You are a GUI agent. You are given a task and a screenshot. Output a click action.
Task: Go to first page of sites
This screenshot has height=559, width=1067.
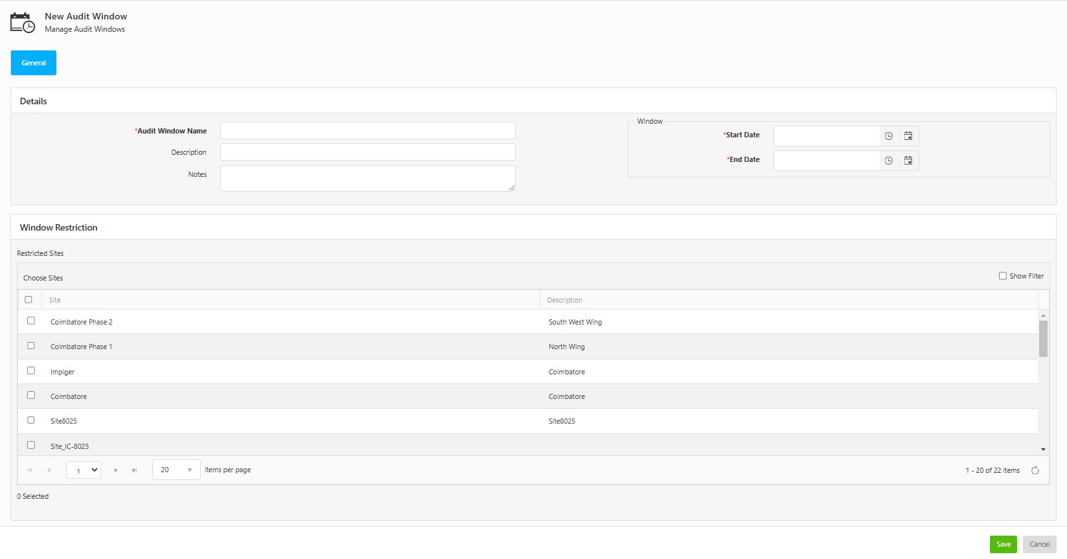[x=30, y=470]
